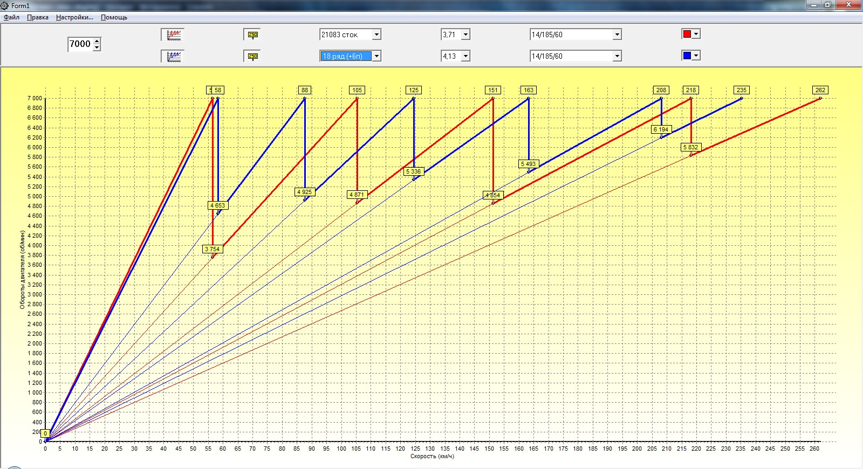863x469 pixels.
Task: Click the Обороты двигателя axis title
Action: (x=23, y=270)
